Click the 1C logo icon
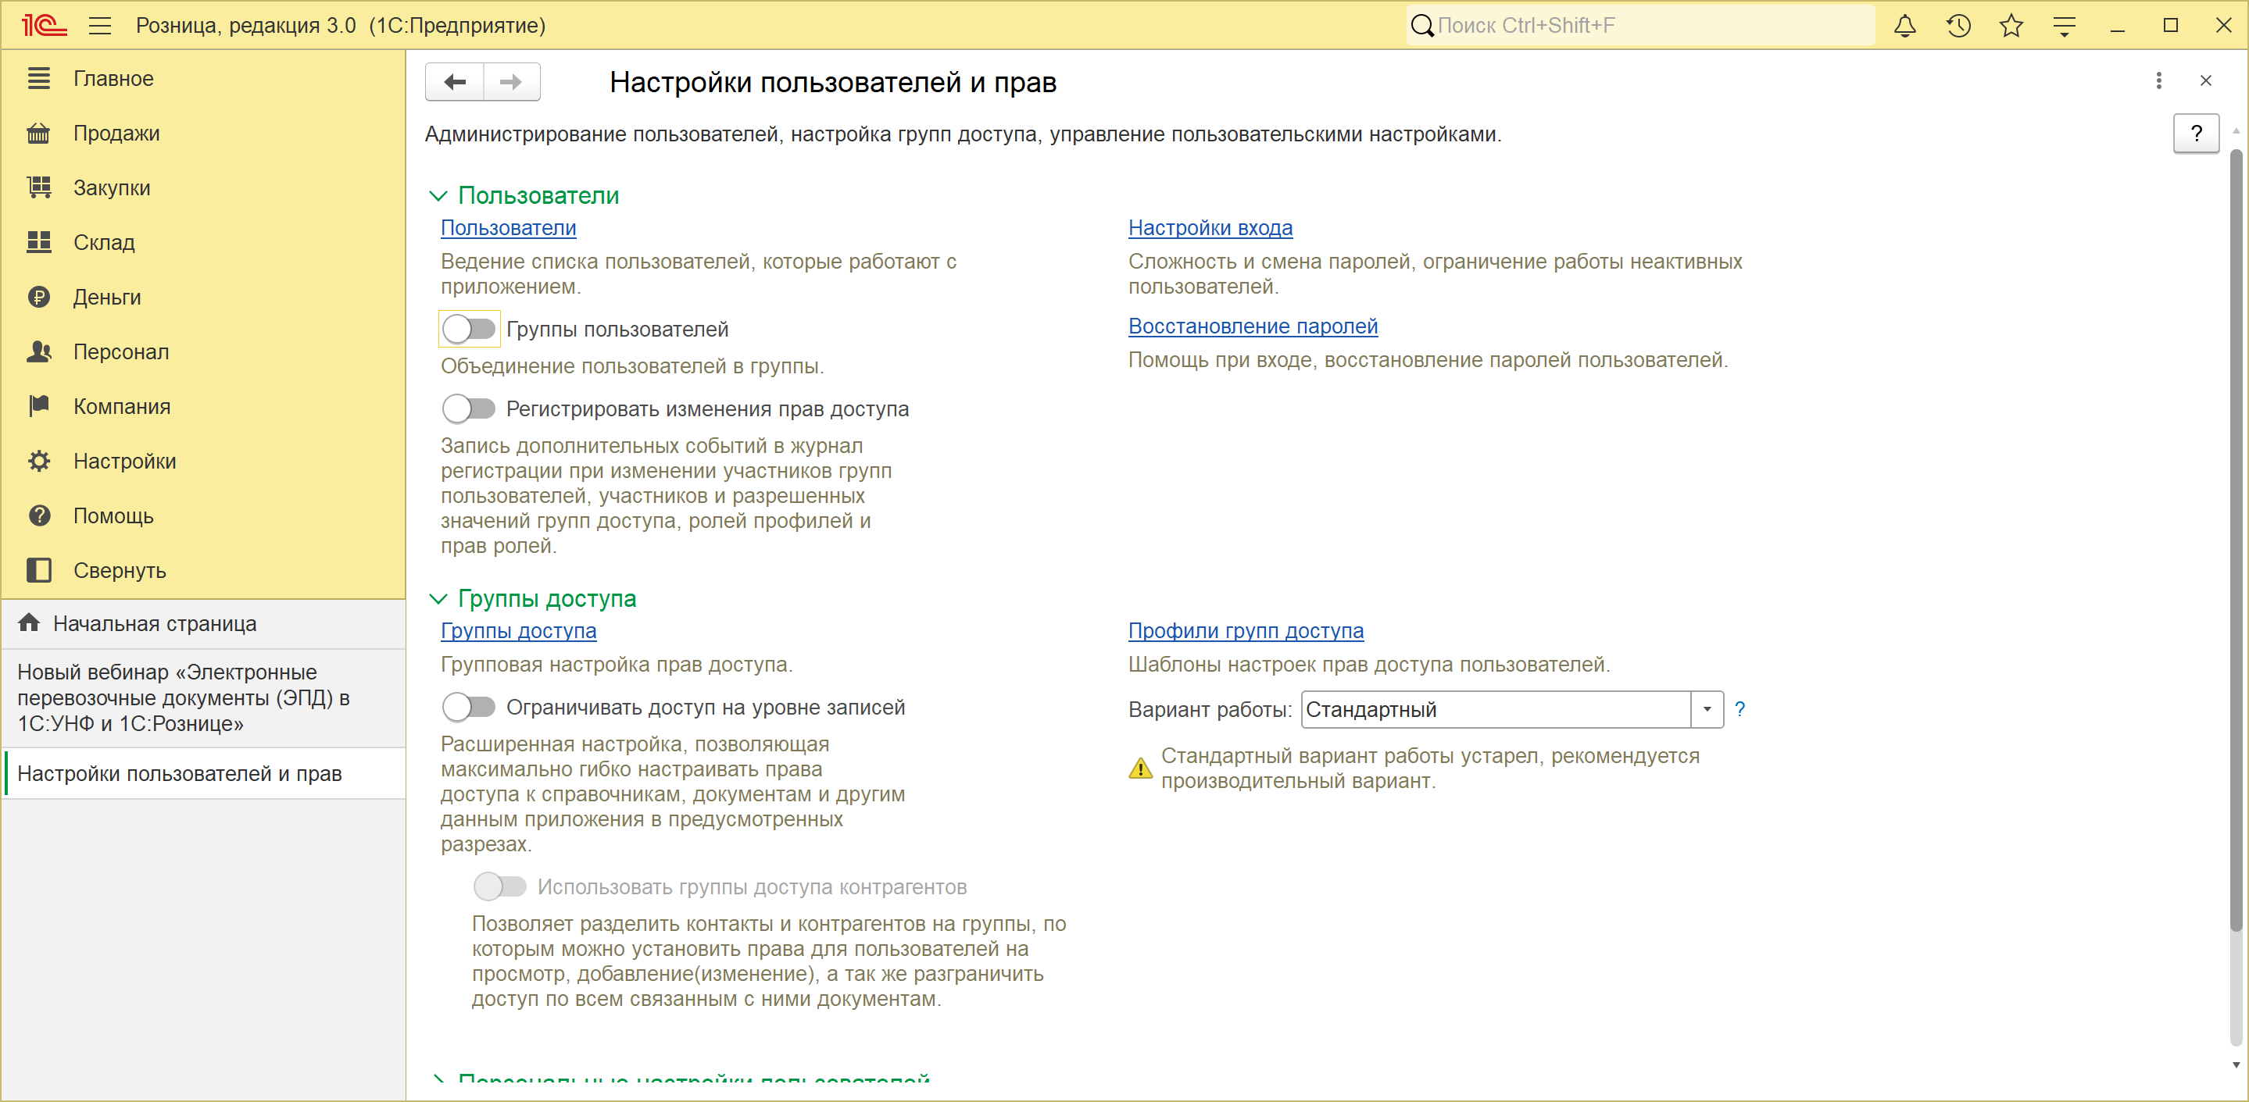The image size is (2249, 1102). 45,27
